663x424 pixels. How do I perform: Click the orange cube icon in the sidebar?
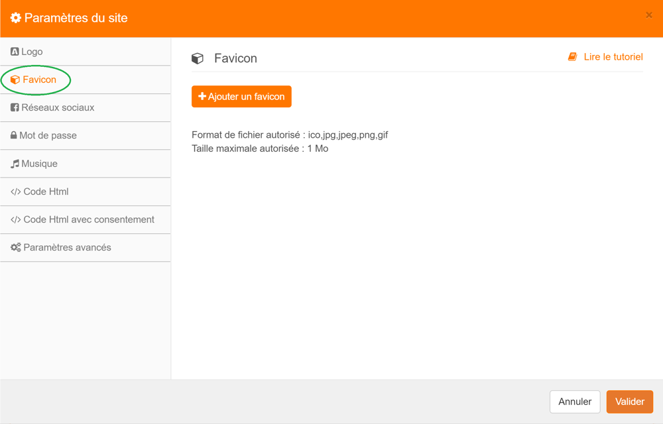15,79
